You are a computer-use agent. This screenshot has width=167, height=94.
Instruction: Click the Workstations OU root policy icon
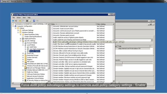coord(13,24)
